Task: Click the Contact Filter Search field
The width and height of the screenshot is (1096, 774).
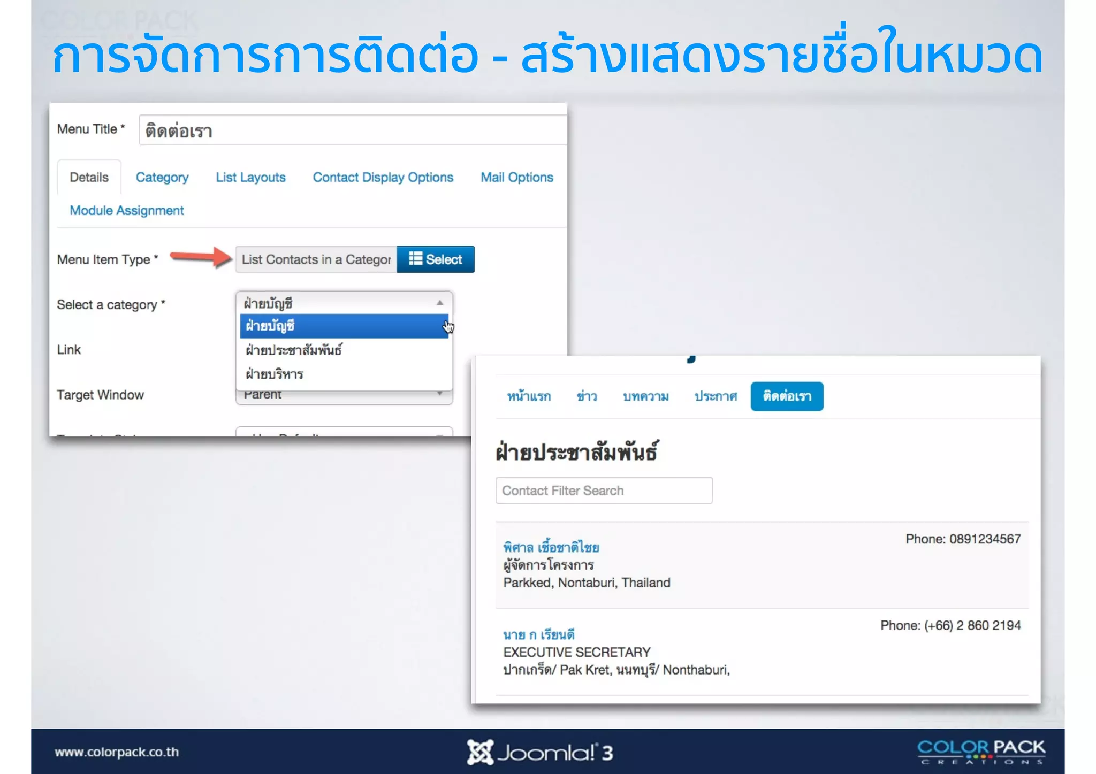Action: click(x=604, y=491)
